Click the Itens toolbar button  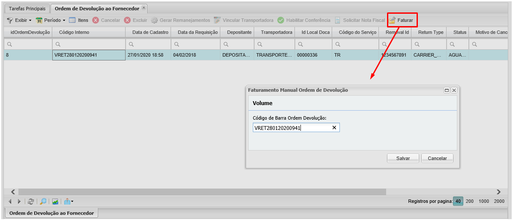click(78, 20)
